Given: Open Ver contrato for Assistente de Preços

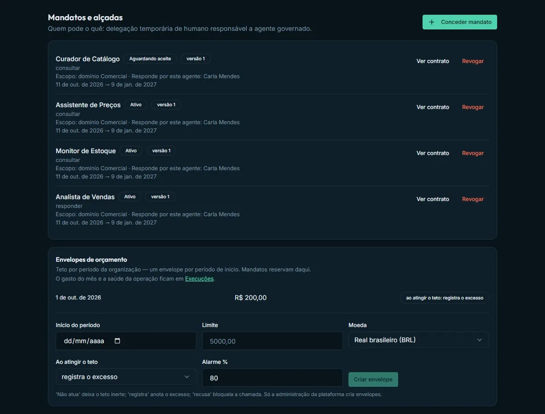Looking at the screenshot, I should (433, 107).
